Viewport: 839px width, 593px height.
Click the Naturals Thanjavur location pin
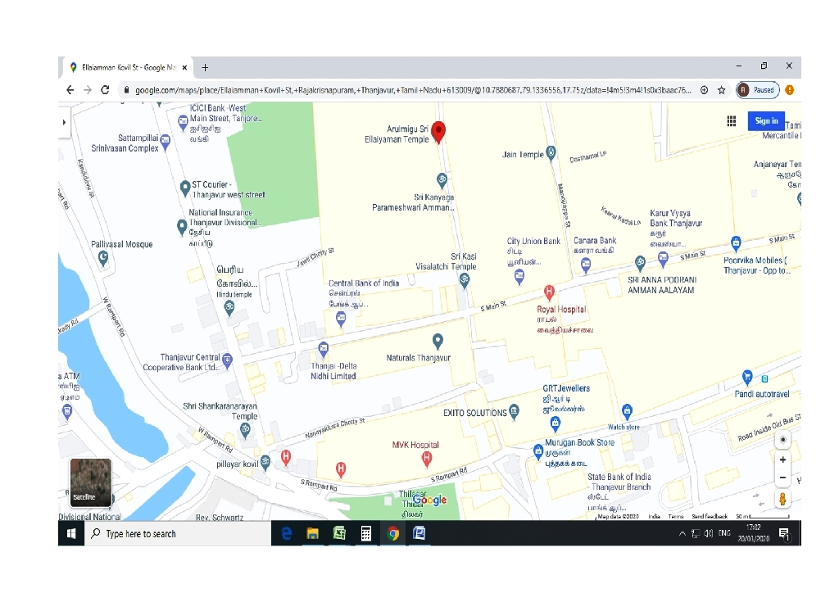(x=438, y=341)
